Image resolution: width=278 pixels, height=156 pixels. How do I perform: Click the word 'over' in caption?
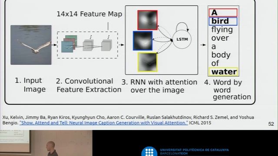(220, 38)
